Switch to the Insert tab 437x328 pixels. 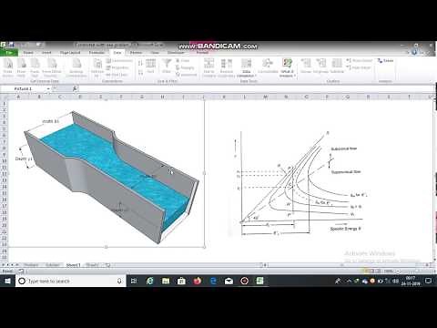46,53
